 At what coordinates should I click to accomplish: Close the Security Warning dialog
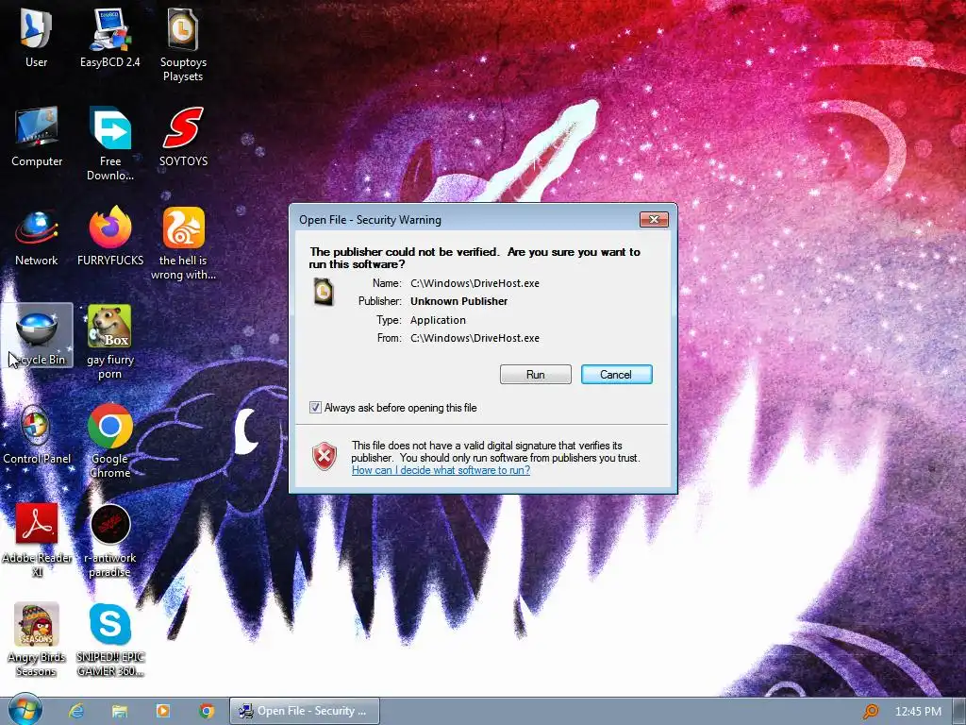click(x=654, y=219)
